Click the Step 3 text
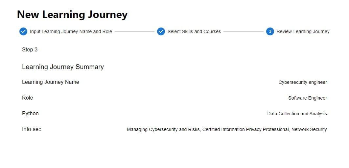The image size is (349, 168). coord(30,49)
